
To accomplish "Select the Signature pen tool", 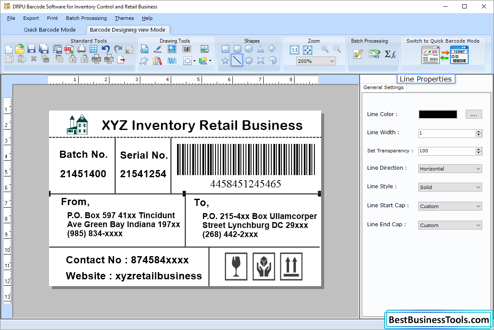I will 158,49.
